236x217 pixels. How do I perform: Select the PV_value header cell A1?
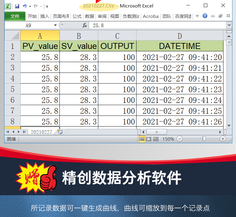tap(40, 46)
